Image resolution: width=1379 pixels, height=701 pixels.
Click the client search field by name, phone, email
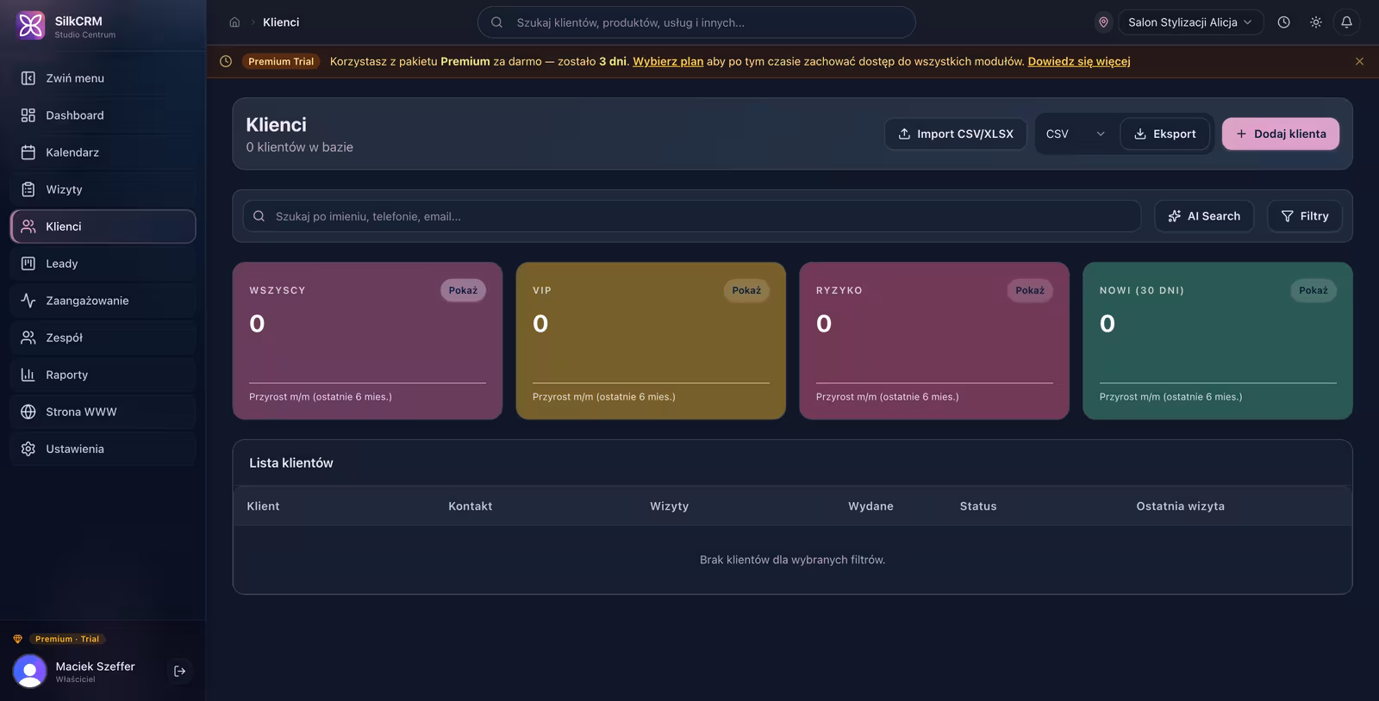pyautogui.click(x=692, y=216)
